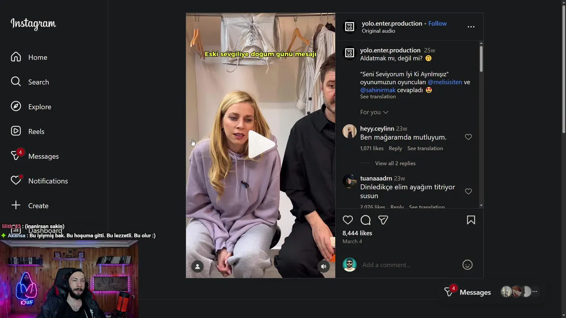The image size is (566, 318).
Task: Share the post via paper plane icon
Action: (383, 220)
